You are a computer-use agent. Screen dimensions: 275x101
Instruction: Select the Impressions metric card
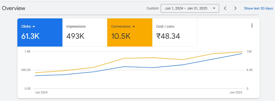[85, 32]
